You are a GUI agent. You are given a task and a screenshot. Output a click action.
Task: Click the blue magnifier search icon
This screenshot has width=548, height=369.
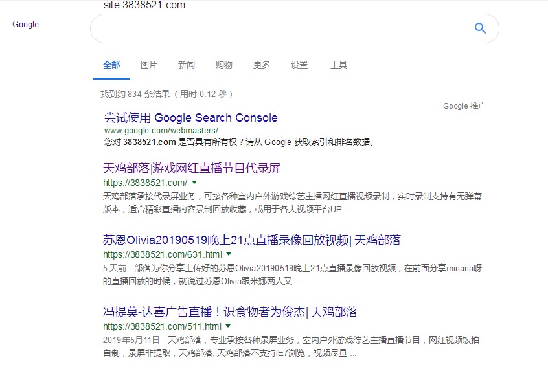pyautogui.click(x=480, y=28)
